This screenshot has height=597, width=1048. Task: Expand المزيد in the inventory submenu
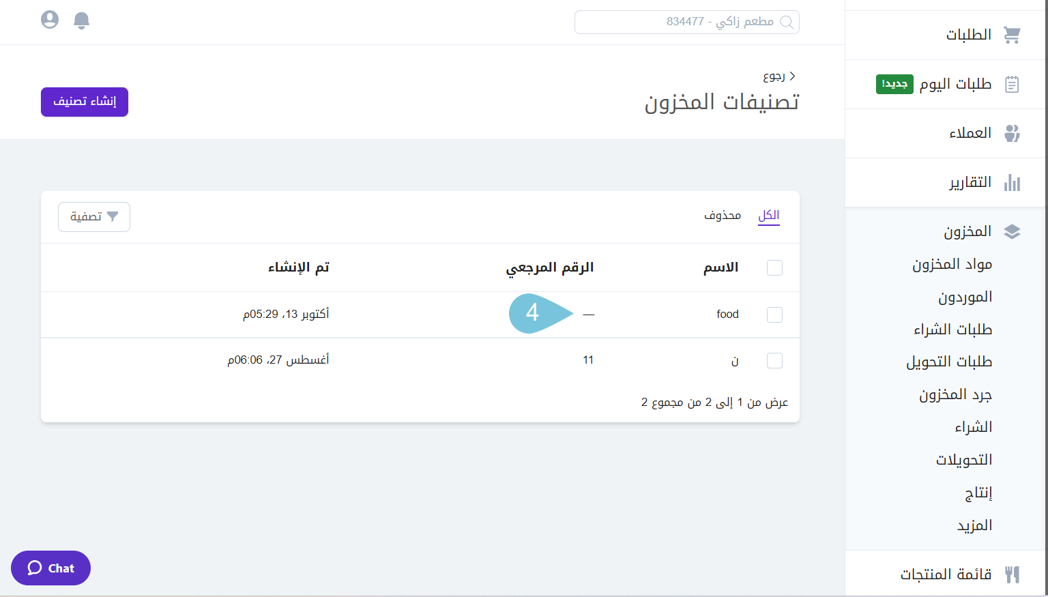coord(974,525)
